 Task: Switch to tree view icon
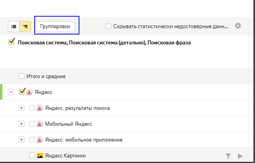click(25, 26)
